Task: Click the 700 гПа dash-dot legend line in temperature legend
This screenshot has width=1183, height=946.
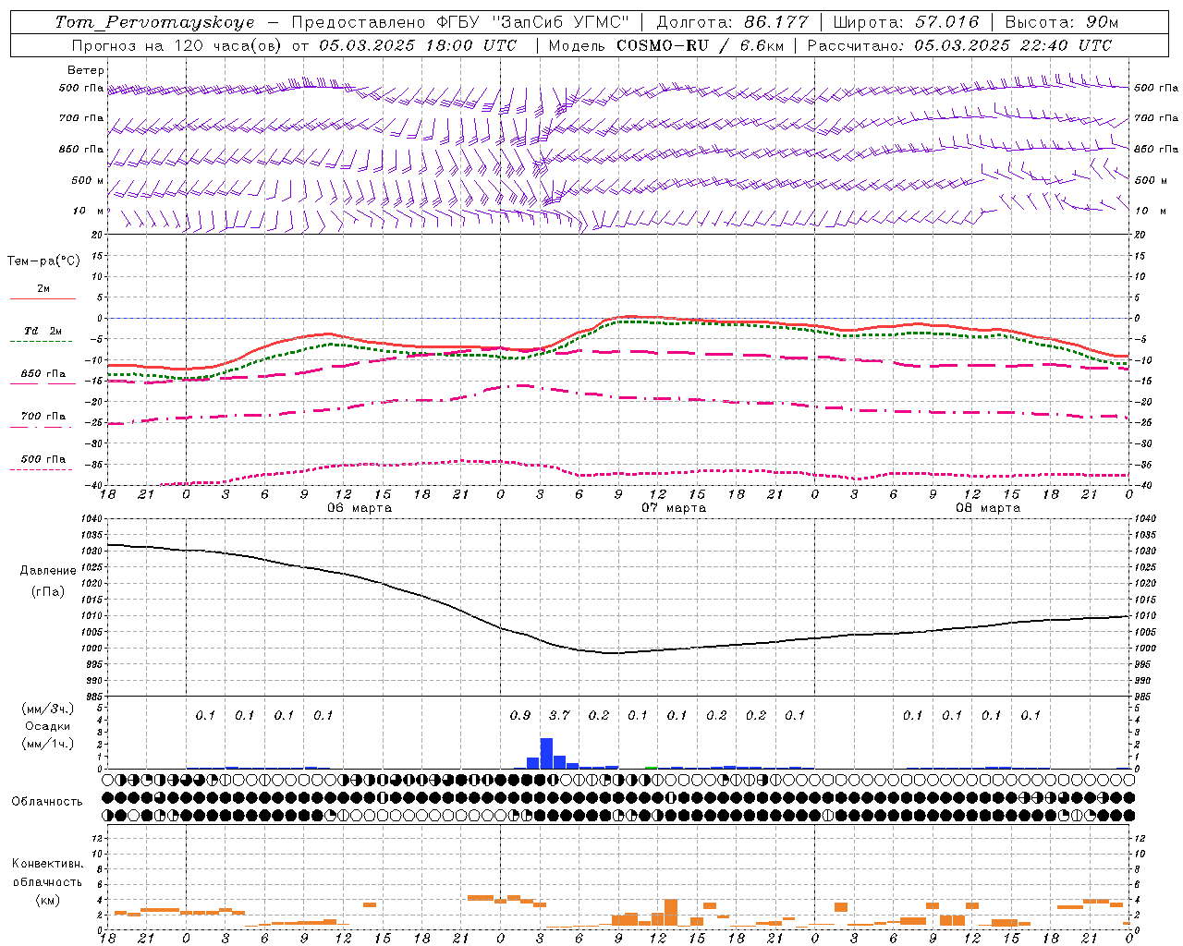Action: (x=41, y=426)
